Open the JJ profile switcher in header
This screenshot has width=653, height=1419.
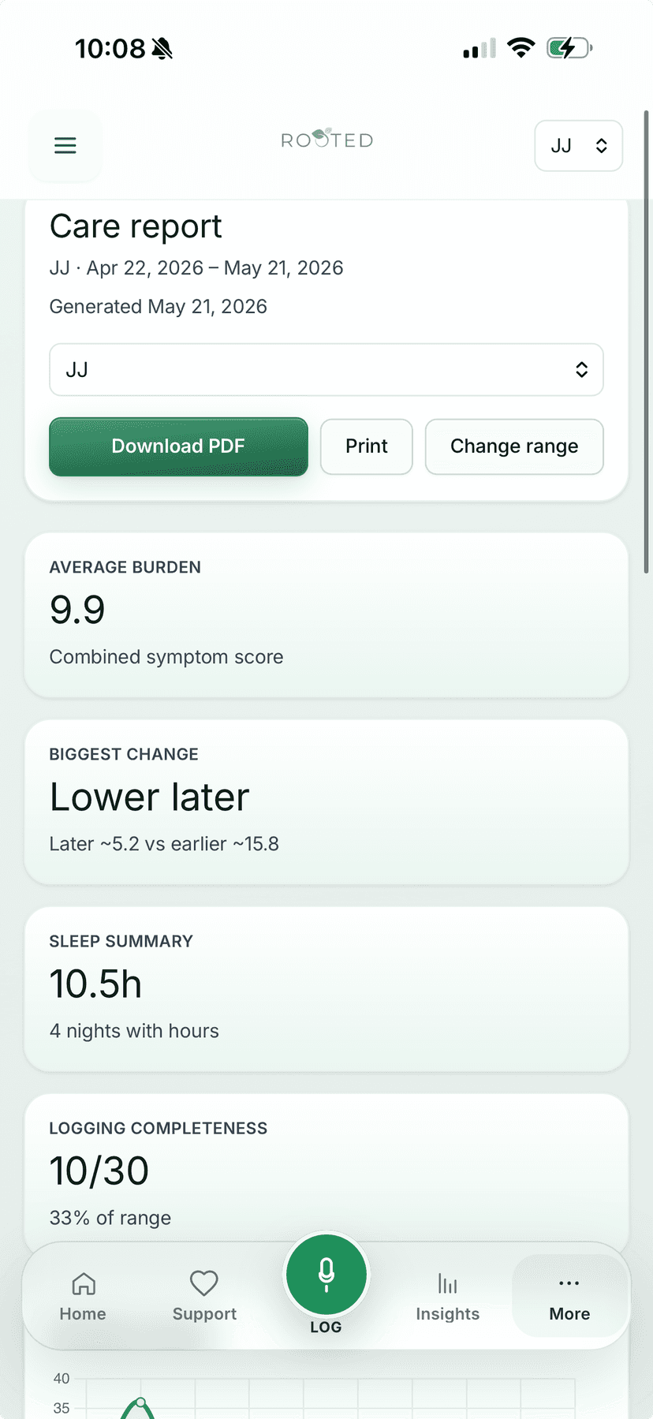coord(579,146)
